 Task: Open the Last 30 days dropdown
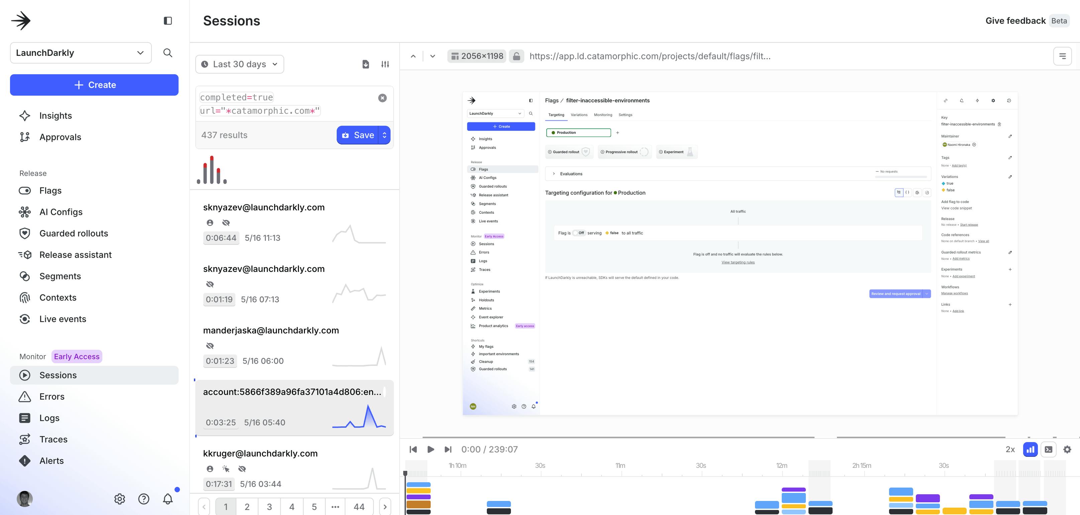[239, 64]
